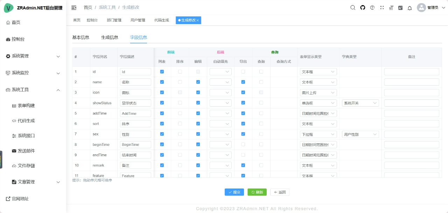
Task: Collapse the sidebar with the hamburger icon
Action: 75,7
